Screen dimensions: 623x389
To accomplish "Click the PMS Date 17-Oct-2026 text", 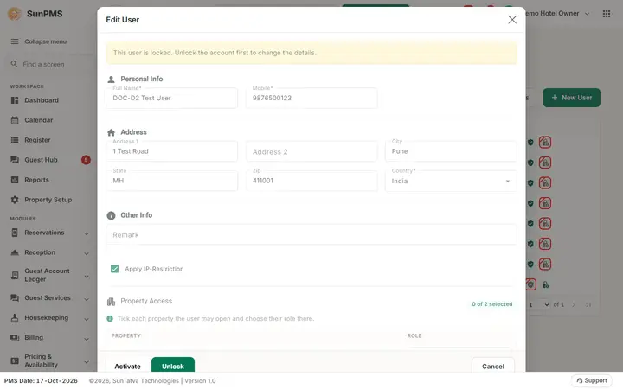I will pyautogui.click(x=41, y=380).
